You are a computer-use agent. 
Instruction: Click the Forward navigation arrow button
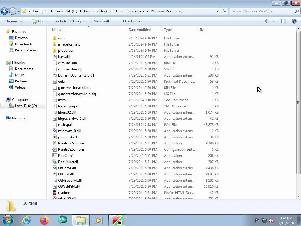13,11
